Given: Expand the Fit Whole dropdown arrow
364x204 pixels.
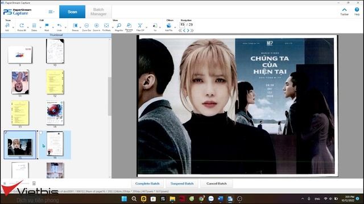Looking at the screenshot, I should [113, 28].
